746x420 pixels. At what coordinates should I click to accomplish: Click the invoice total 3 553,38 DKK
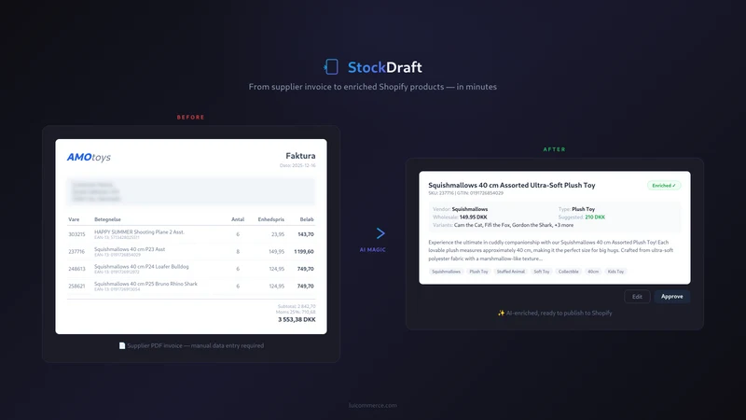(297, 319)
